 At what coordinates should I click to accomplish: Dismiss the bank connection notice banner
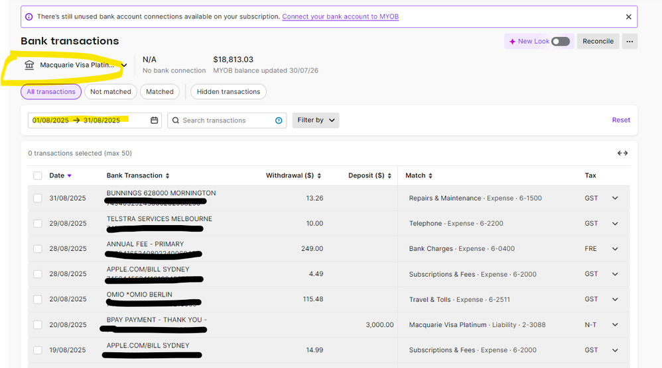[628, 17]
